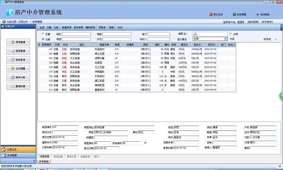Screen dimensions: 283x170
Task: Click the 状态 filter input field
Action: coord(117,39)
